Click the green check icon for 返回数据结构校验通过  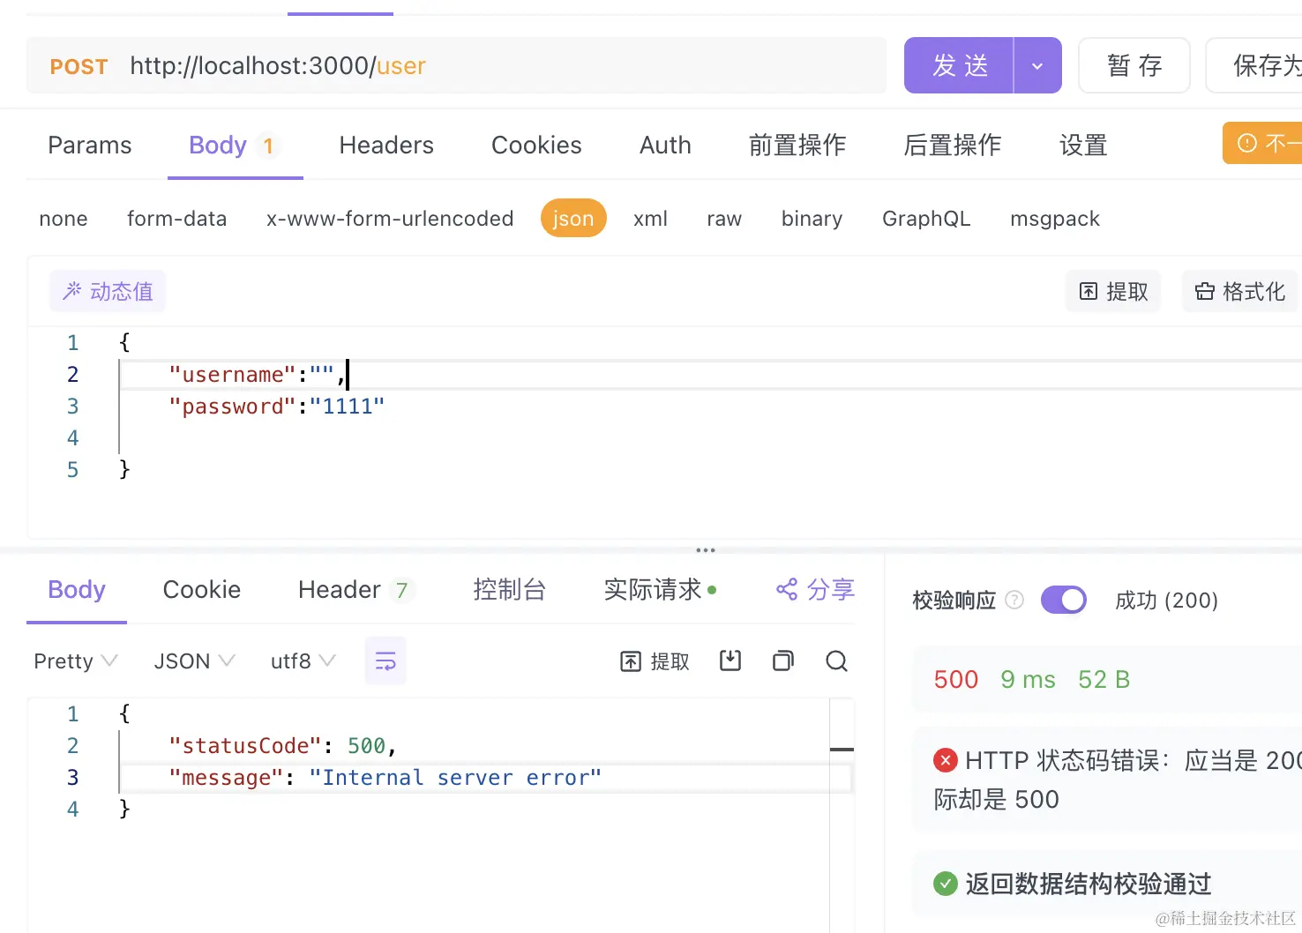(946, 883)
